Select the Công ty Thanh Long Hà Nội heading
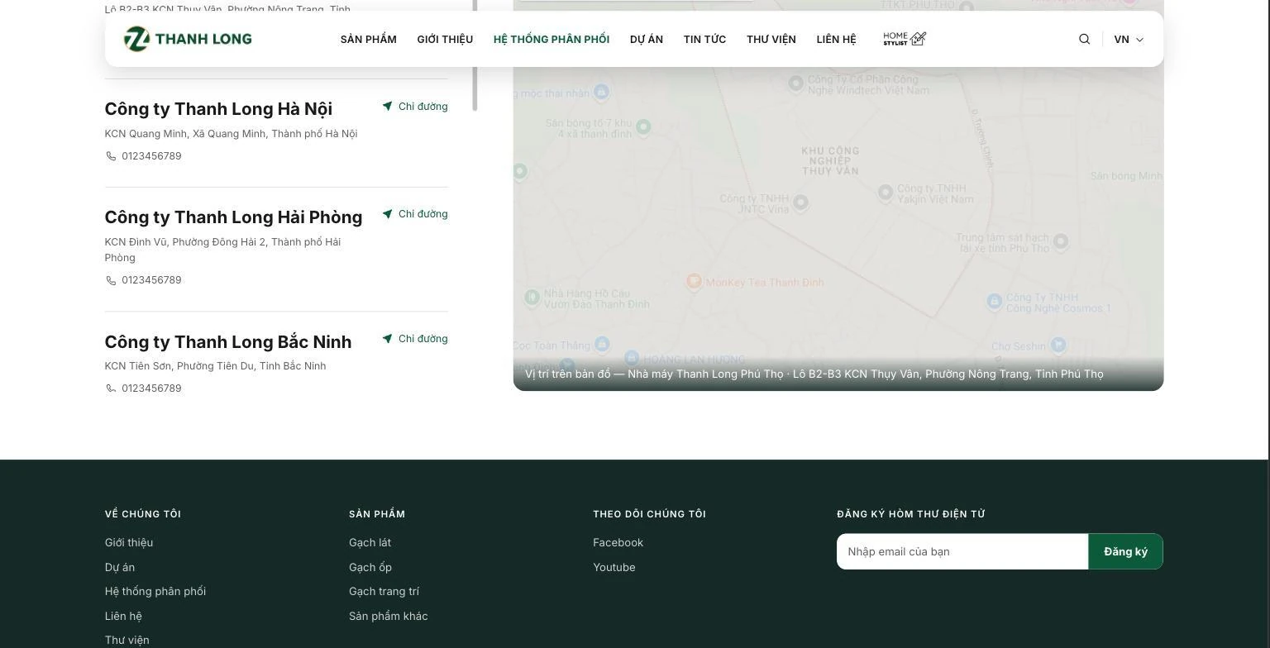The height and width of the screenshot is (648, 1270). click(218, 109)
